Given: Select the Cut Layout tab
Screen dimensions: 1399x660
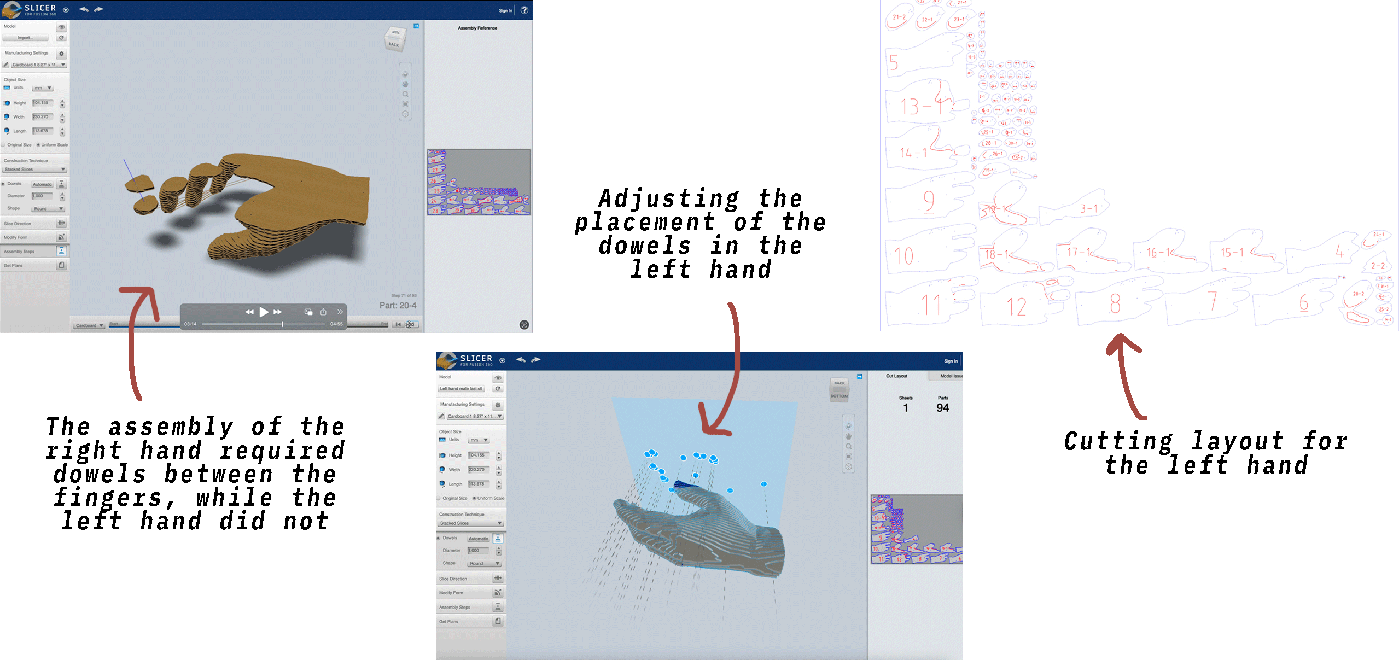Looking at the screenshot, I should 896,376.
